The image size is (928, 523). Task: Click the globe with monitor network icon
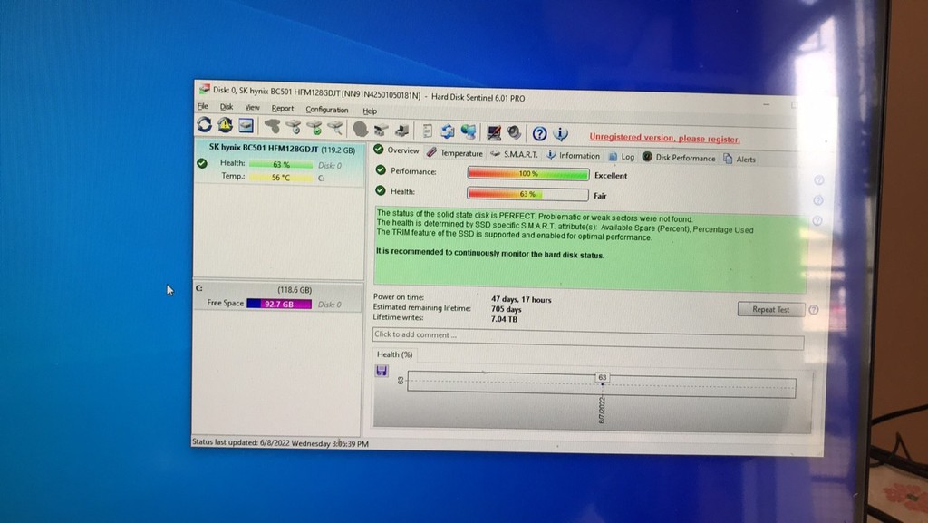pos(469,131)
